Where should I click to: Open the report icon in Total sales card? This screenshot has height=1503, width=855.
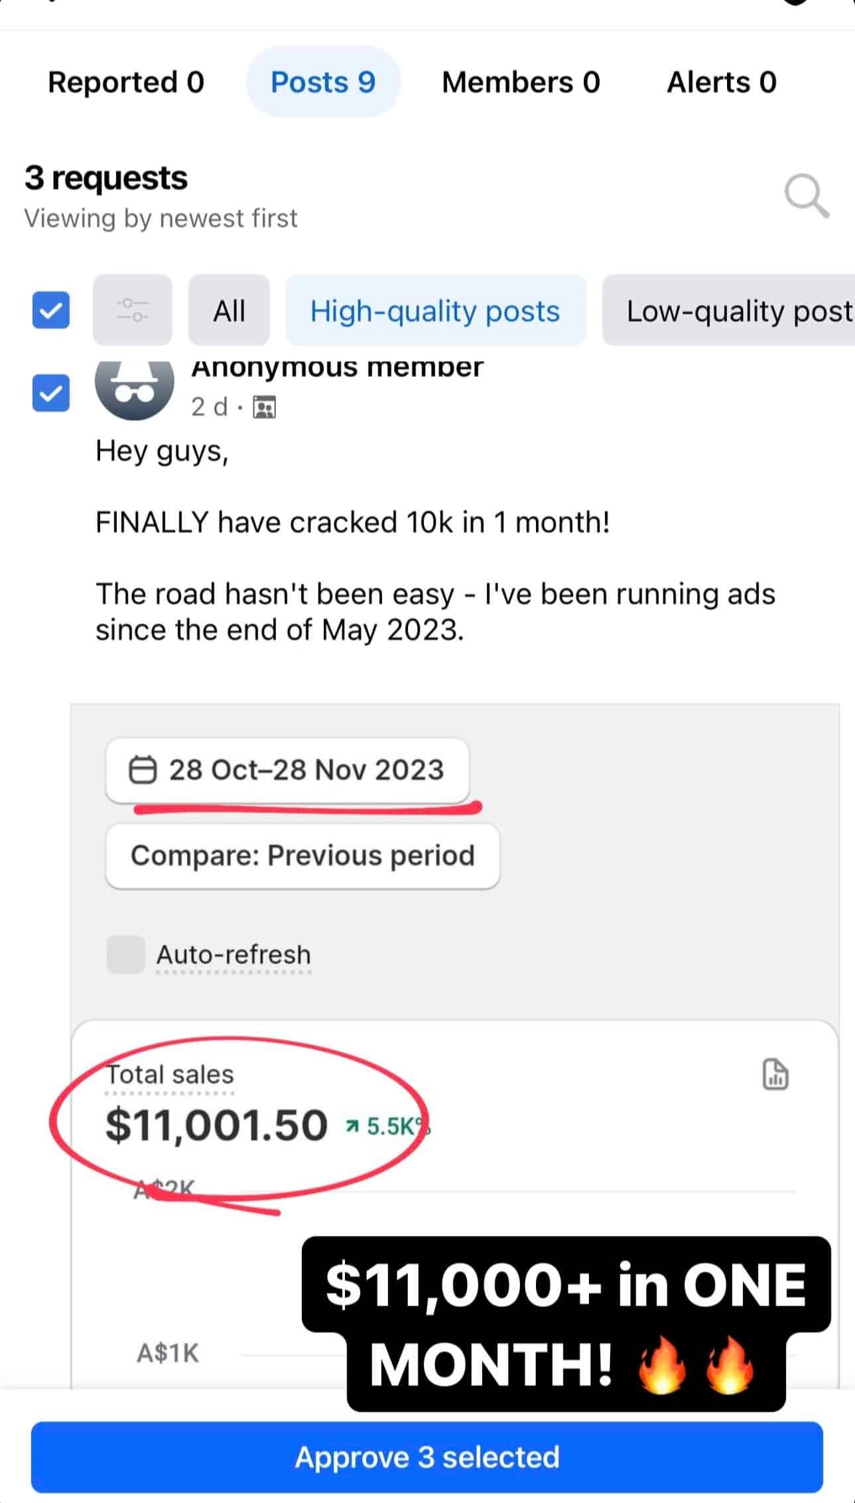pos(775,1074)
